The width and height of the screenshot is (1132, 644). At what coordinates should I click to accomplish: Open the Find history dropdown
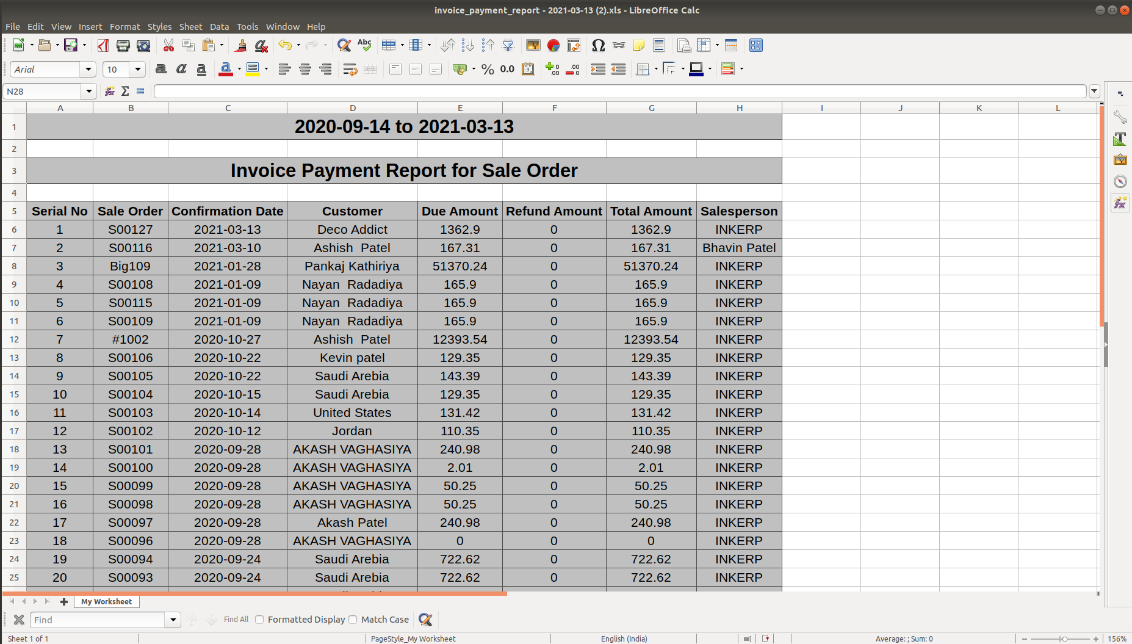pyautogui.click(x=173, y=620)
